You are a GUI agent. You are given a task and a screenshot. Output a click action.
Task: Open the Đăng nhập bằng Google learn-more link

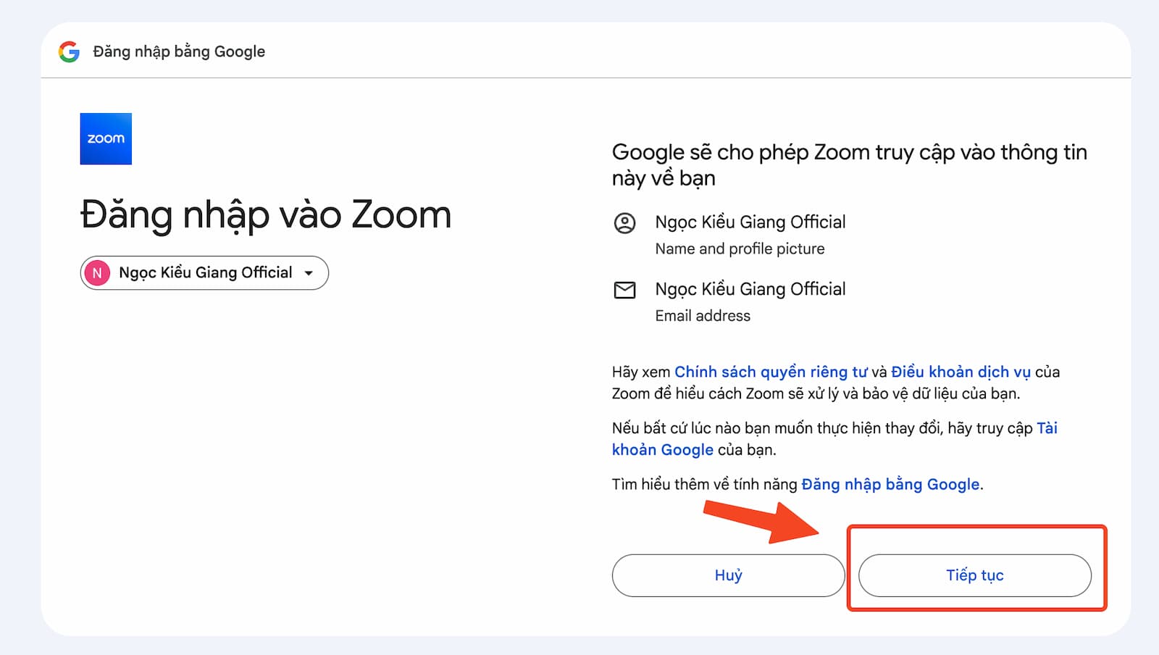890,484
